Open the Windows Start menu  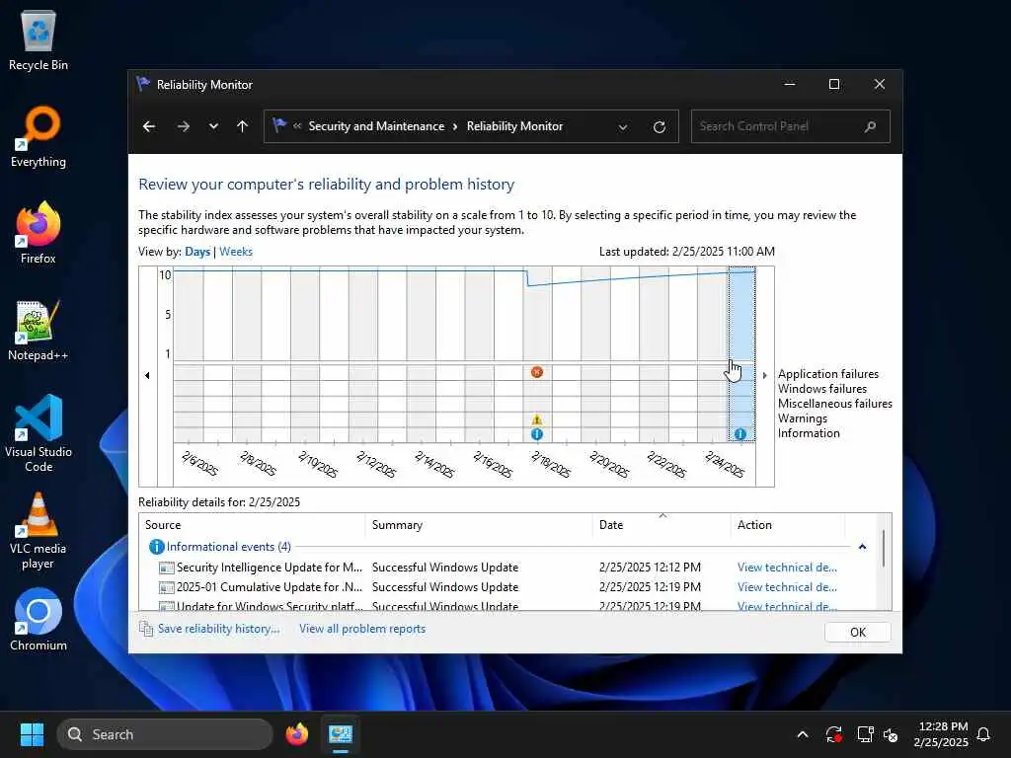[32, 734]
